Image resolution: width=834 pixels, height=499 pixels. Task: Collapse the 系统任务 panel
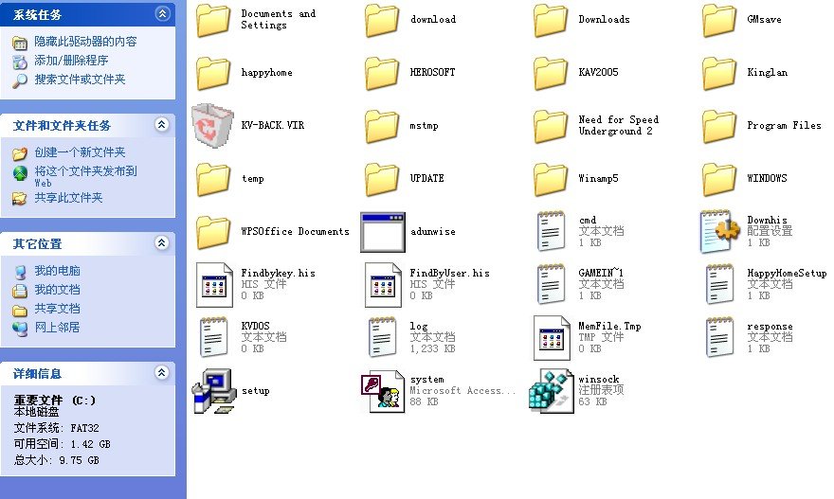click(162, 14)
